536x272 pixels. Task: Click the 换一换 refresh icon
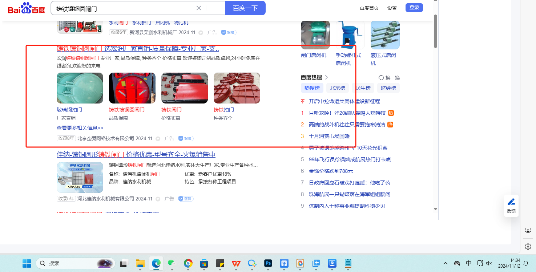point(381,78)
